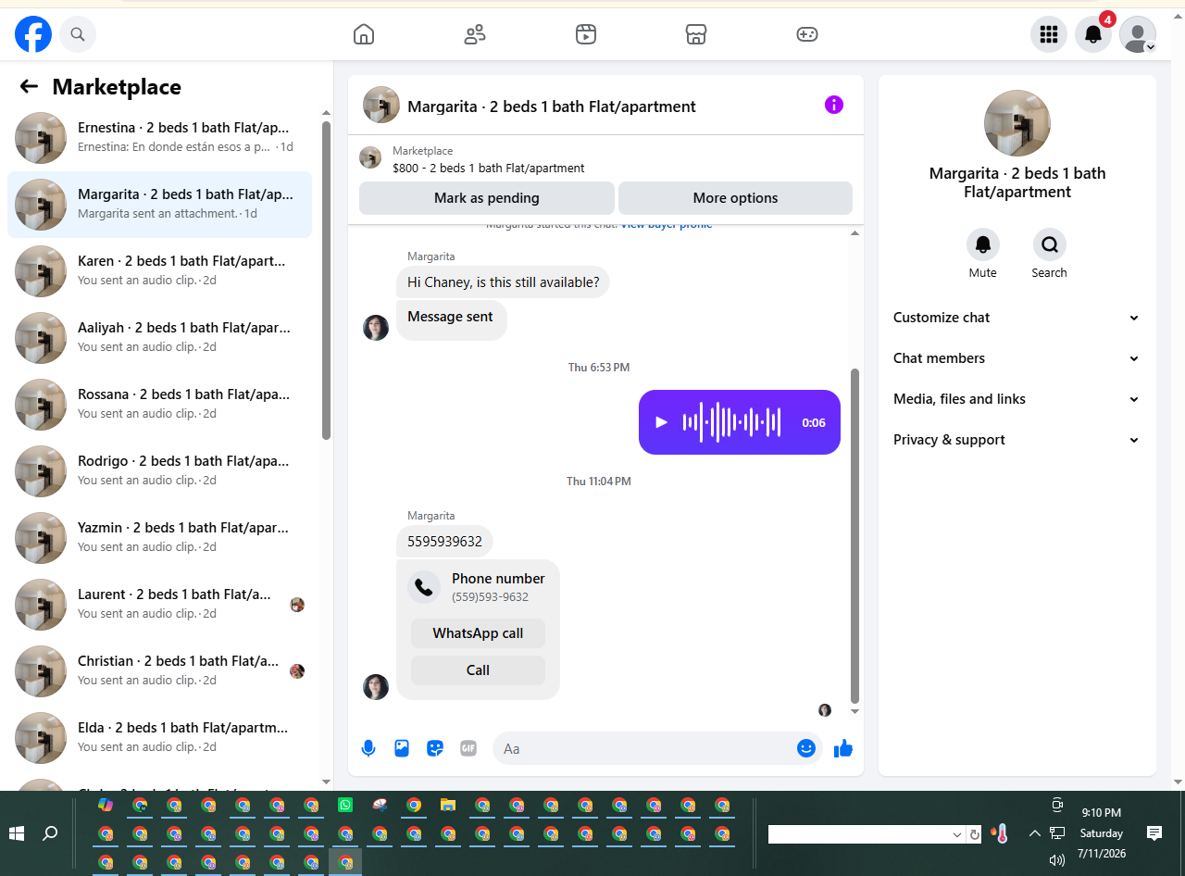Open the Facebook search magnifier
This screenshot has width=1185, height=876.
(x=78, y=34)
